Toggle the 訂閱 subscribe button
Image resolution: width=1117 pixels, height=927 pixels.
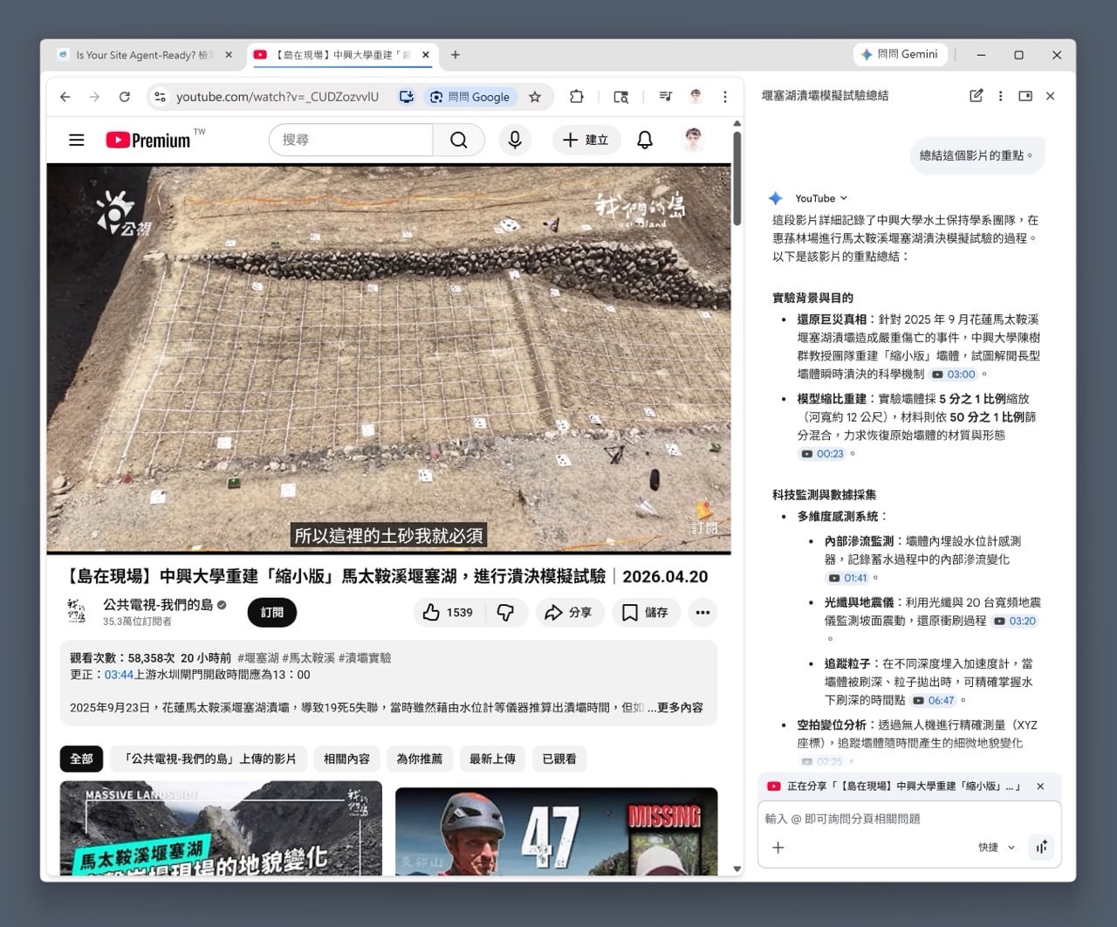pos(271,613)
